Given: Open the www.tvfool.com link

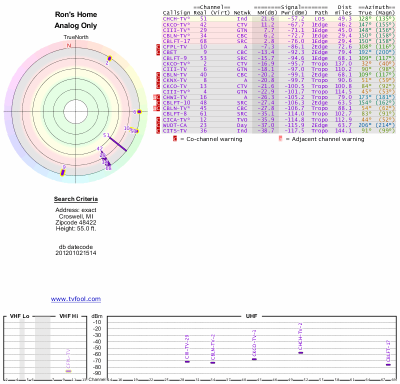Looking at the screenshot, I should pyautogui.click(x=75, y=299).
